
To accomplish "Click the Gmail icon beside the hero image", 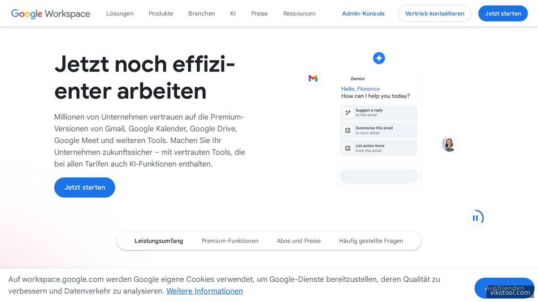I will 312,78.
